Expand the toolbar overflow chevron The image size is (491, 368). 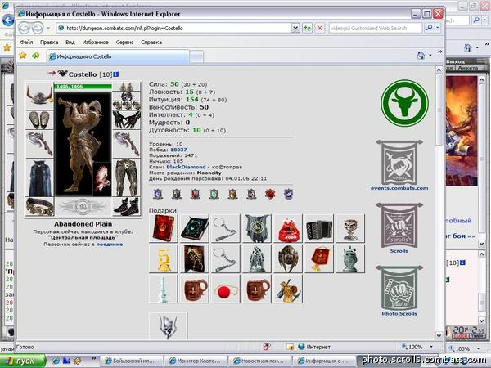point(440,52)
